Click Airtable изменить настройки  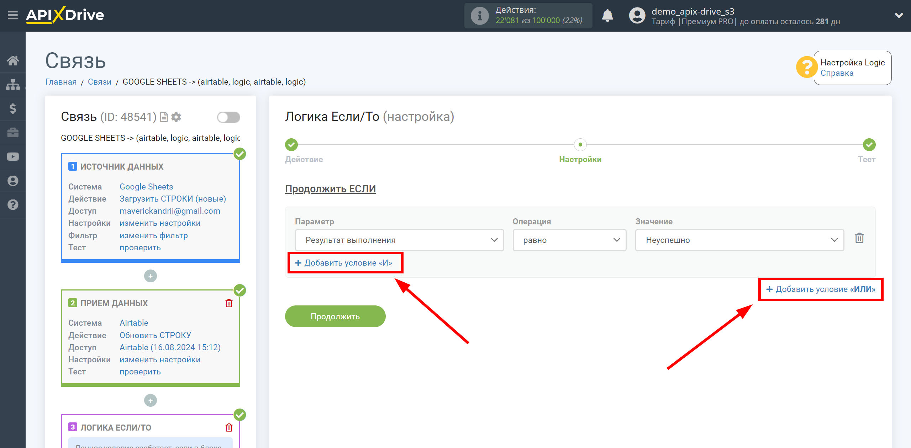(160, 359)
